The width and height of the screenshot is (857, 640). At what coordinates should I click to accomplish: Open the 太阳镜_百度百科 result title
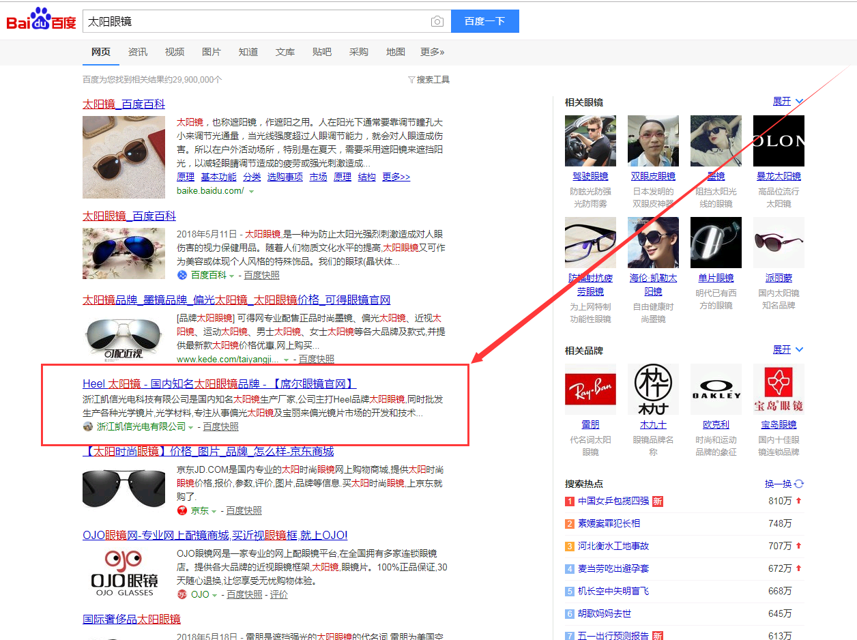click(x=124, y=104)
